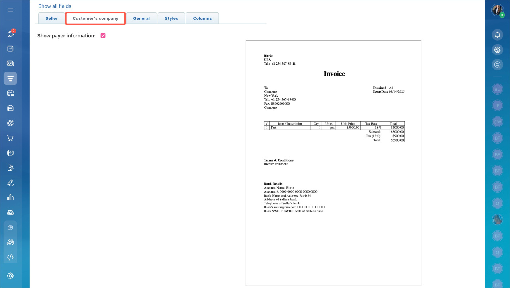Open the hamburger menu in the sidebar
Screen dimensions: 510x288
10,10
